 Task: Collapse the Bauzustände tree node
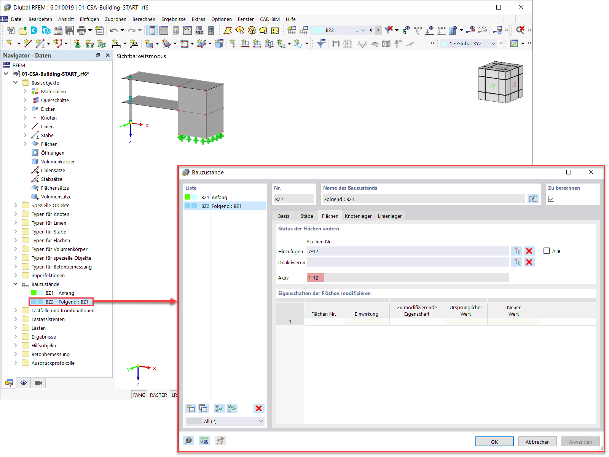(16, 284)
